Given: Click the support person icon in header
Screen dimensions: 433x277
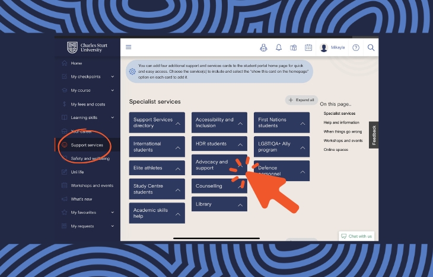Looking at the screenshot, I should tap(263, 48).
